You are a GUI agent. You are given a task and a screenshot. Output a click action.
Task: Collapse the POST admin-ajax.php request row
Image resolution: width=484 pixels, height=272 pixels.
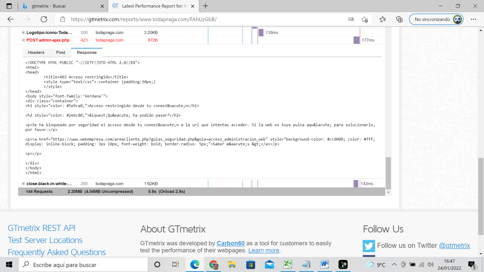pos(23,40)
